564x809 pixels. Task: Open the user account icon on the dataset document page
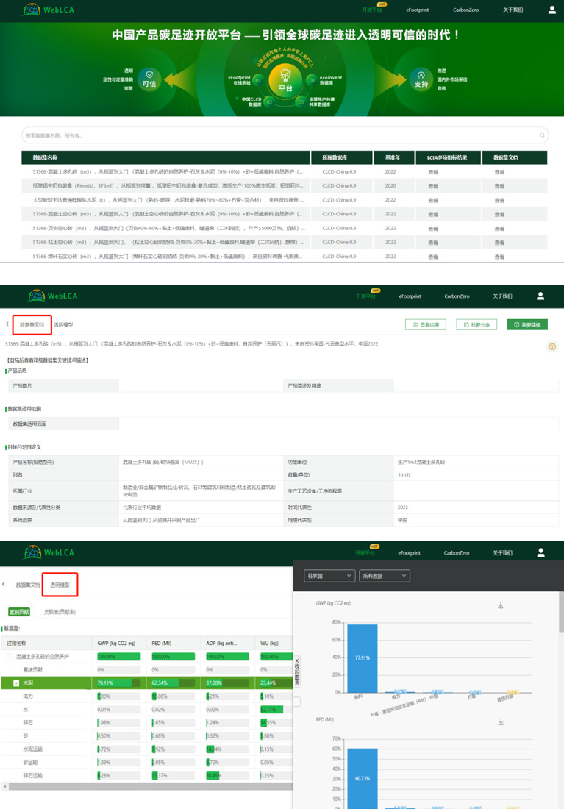540,296
